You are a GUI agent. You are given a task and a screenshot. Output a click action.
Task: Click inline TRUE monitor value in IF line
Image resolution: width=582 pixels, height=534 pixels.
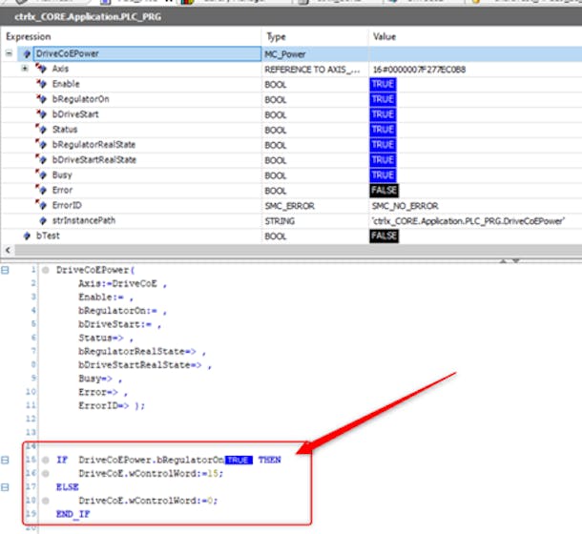pos(239,461)
